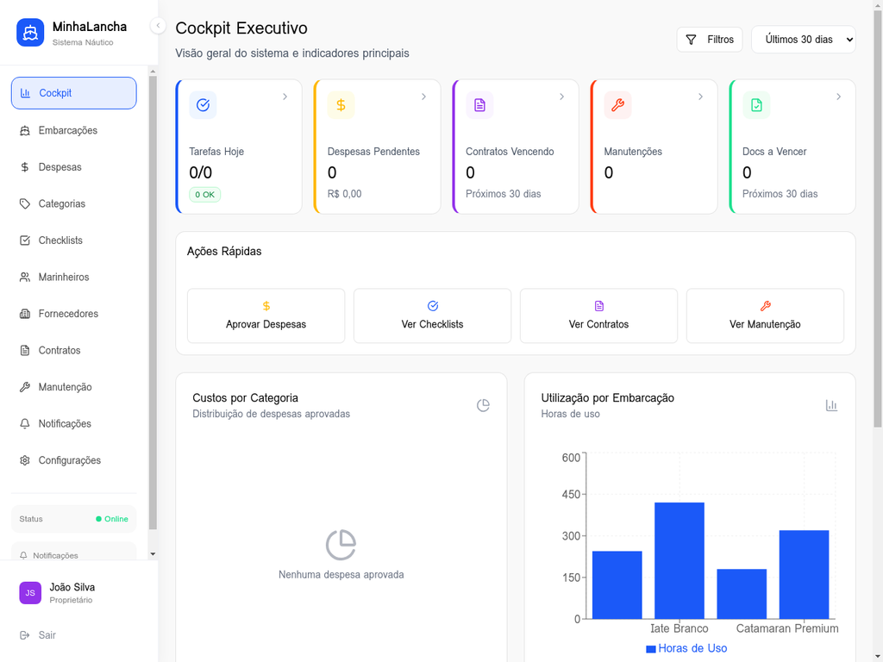Click the file-check icon on Docs a Vencer card
The image size is (883, 662).
click(x=756, y=105)
